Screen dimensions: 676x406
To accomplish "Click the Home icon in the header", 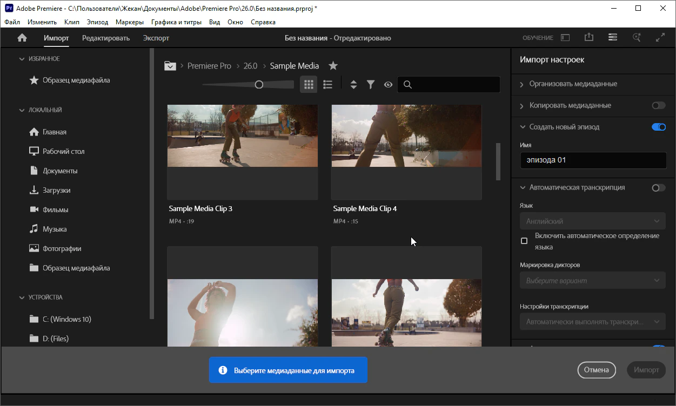I will 22,38.
